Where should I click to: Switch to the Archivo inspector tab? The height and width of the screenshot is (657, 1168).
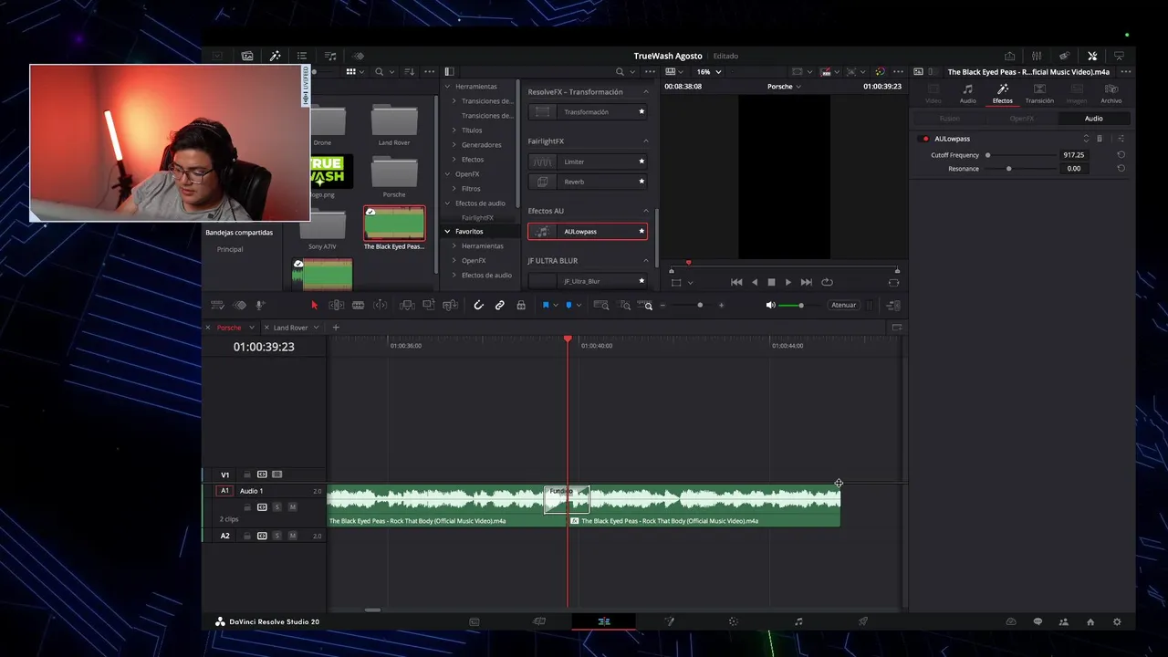[1111, 93]
